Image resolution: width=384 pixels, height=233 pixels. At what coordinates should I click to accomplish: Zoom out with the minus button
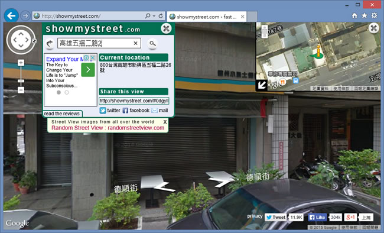click(x=21, y=90)
